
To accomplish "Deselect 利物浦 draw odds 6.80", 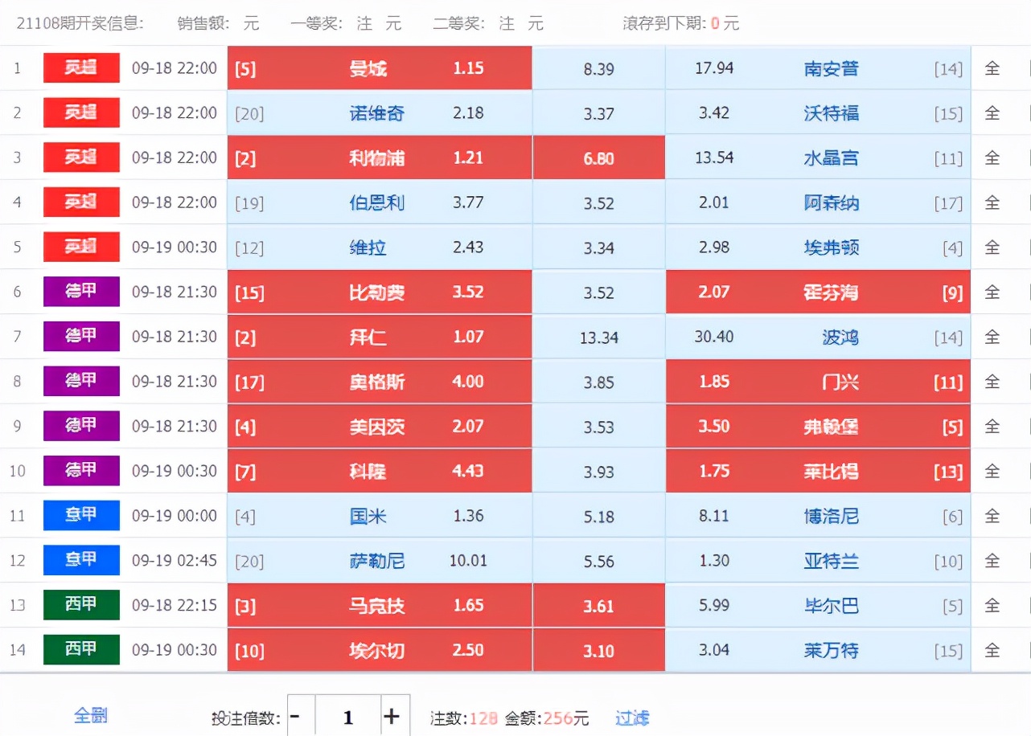I will [598, 157].
